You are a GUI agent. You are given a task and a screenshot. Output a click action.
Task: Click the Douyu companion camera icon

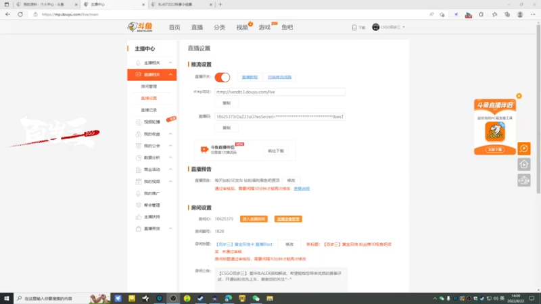(x=204, y=149)
